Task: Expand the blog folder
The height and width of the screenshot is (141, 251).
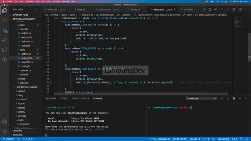Action: tap(21, 95)
